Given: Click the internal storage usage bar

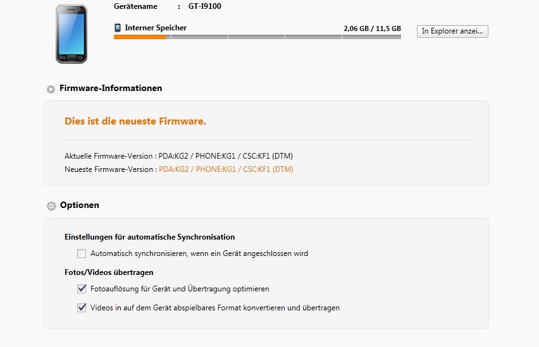Looking at the screenshot, I should click(x=257, y=37).
